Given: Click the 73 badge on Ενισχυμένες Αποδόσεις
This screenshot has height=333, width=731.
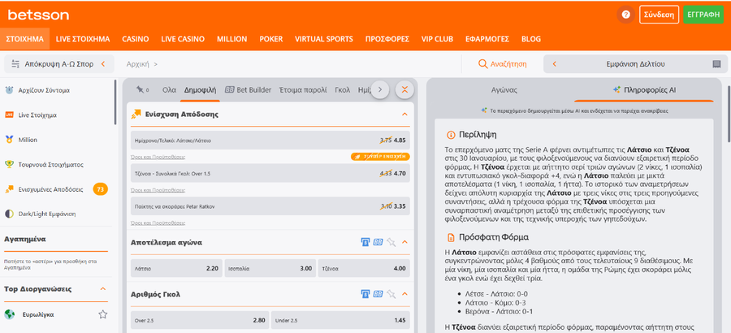Looking at the screenshot, I should tap(100, 189).
